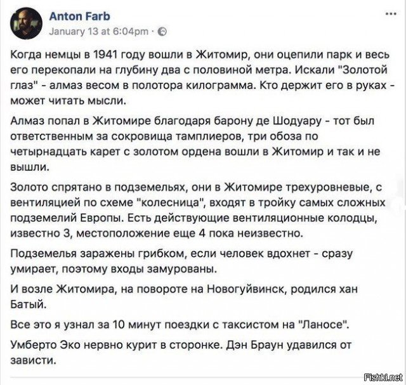
Task: Click the Fishki.net watermark
Action: click(384, 377)
